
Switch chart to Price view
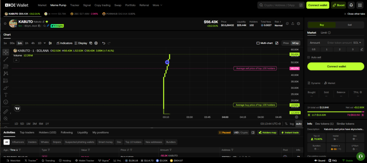[x=286, y=43]
